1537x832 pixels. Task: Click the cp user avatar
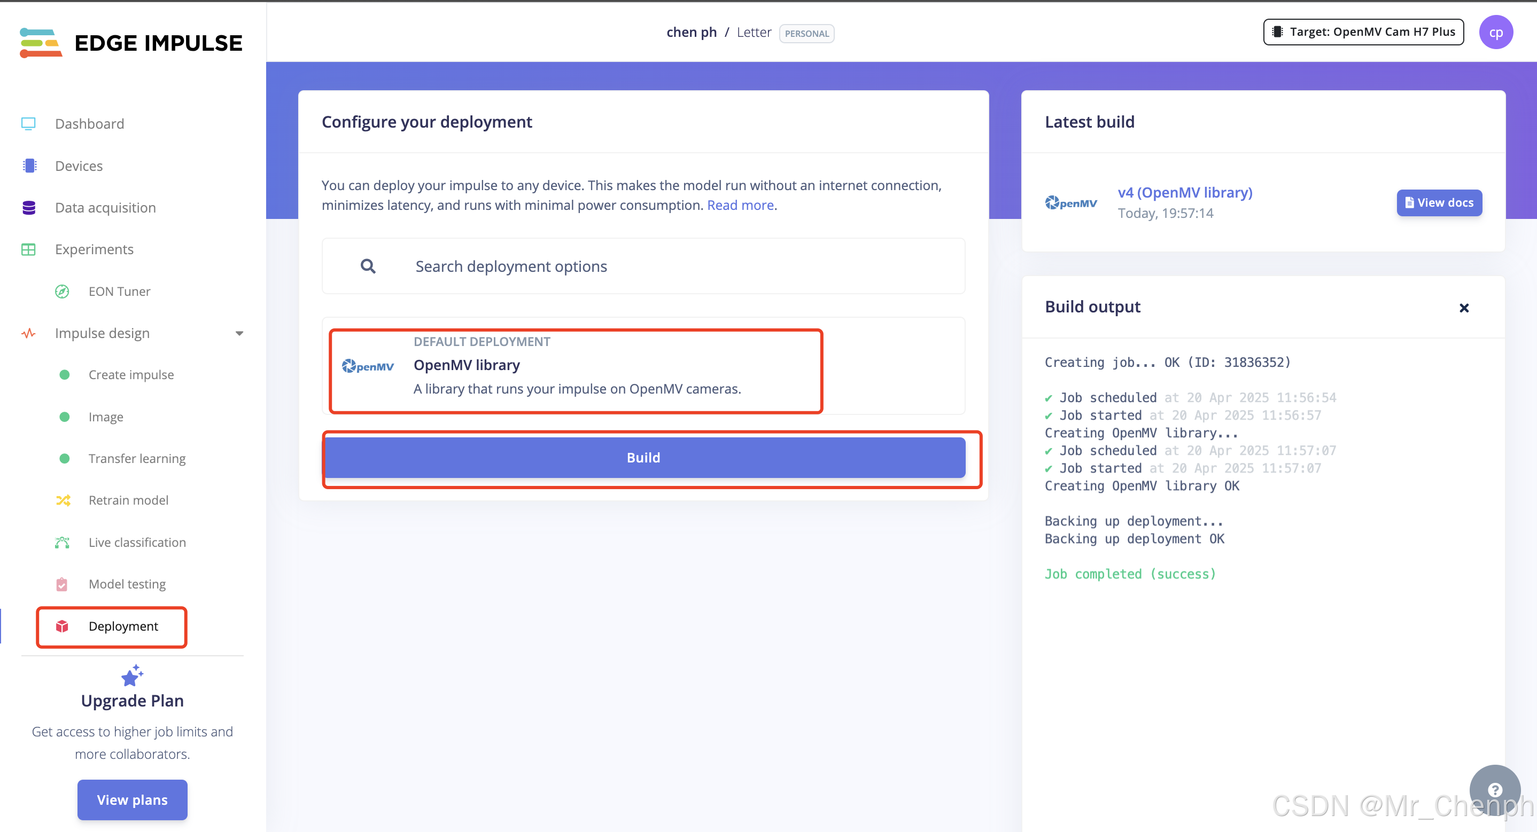pyautogui.click(x=1495, y=32)
